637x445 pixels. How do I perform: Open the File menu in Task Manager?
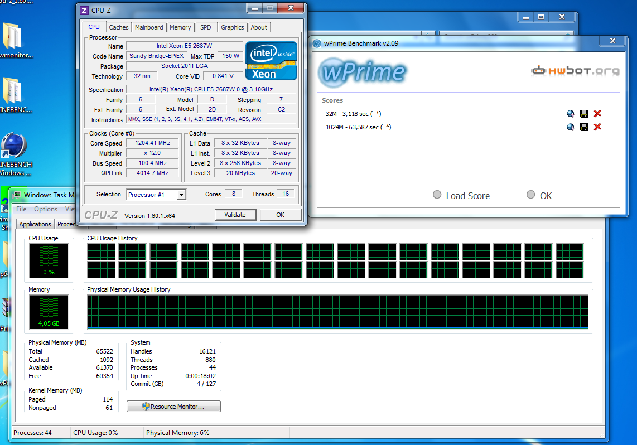(x=21, y=209)
